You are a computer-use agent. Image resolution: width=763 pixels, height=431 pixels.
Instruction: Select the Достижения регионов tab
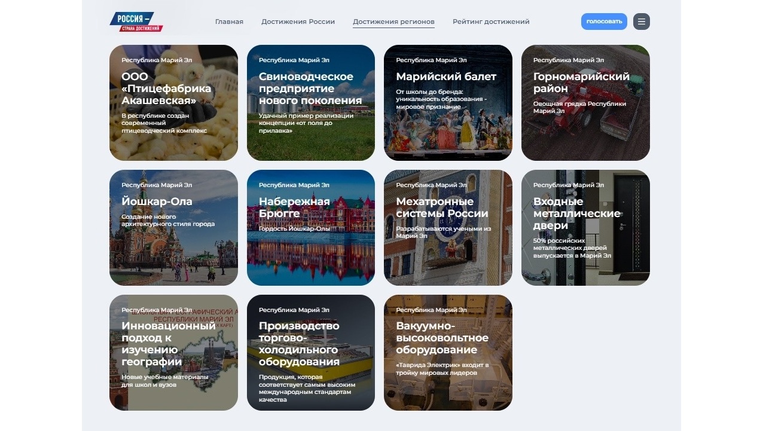[393, 22]
